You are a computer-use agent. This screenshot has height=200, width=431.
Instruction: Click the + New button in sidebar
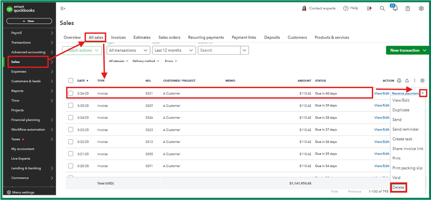pyautogui.click(x=29, y=21)
